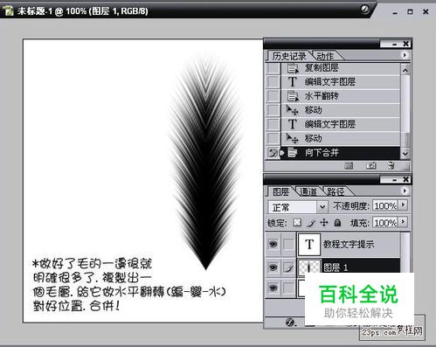Image resolution: width=436 pixels, height=347 pixels.
Task: Minimize the Layers panel
Action: [394, 180]
